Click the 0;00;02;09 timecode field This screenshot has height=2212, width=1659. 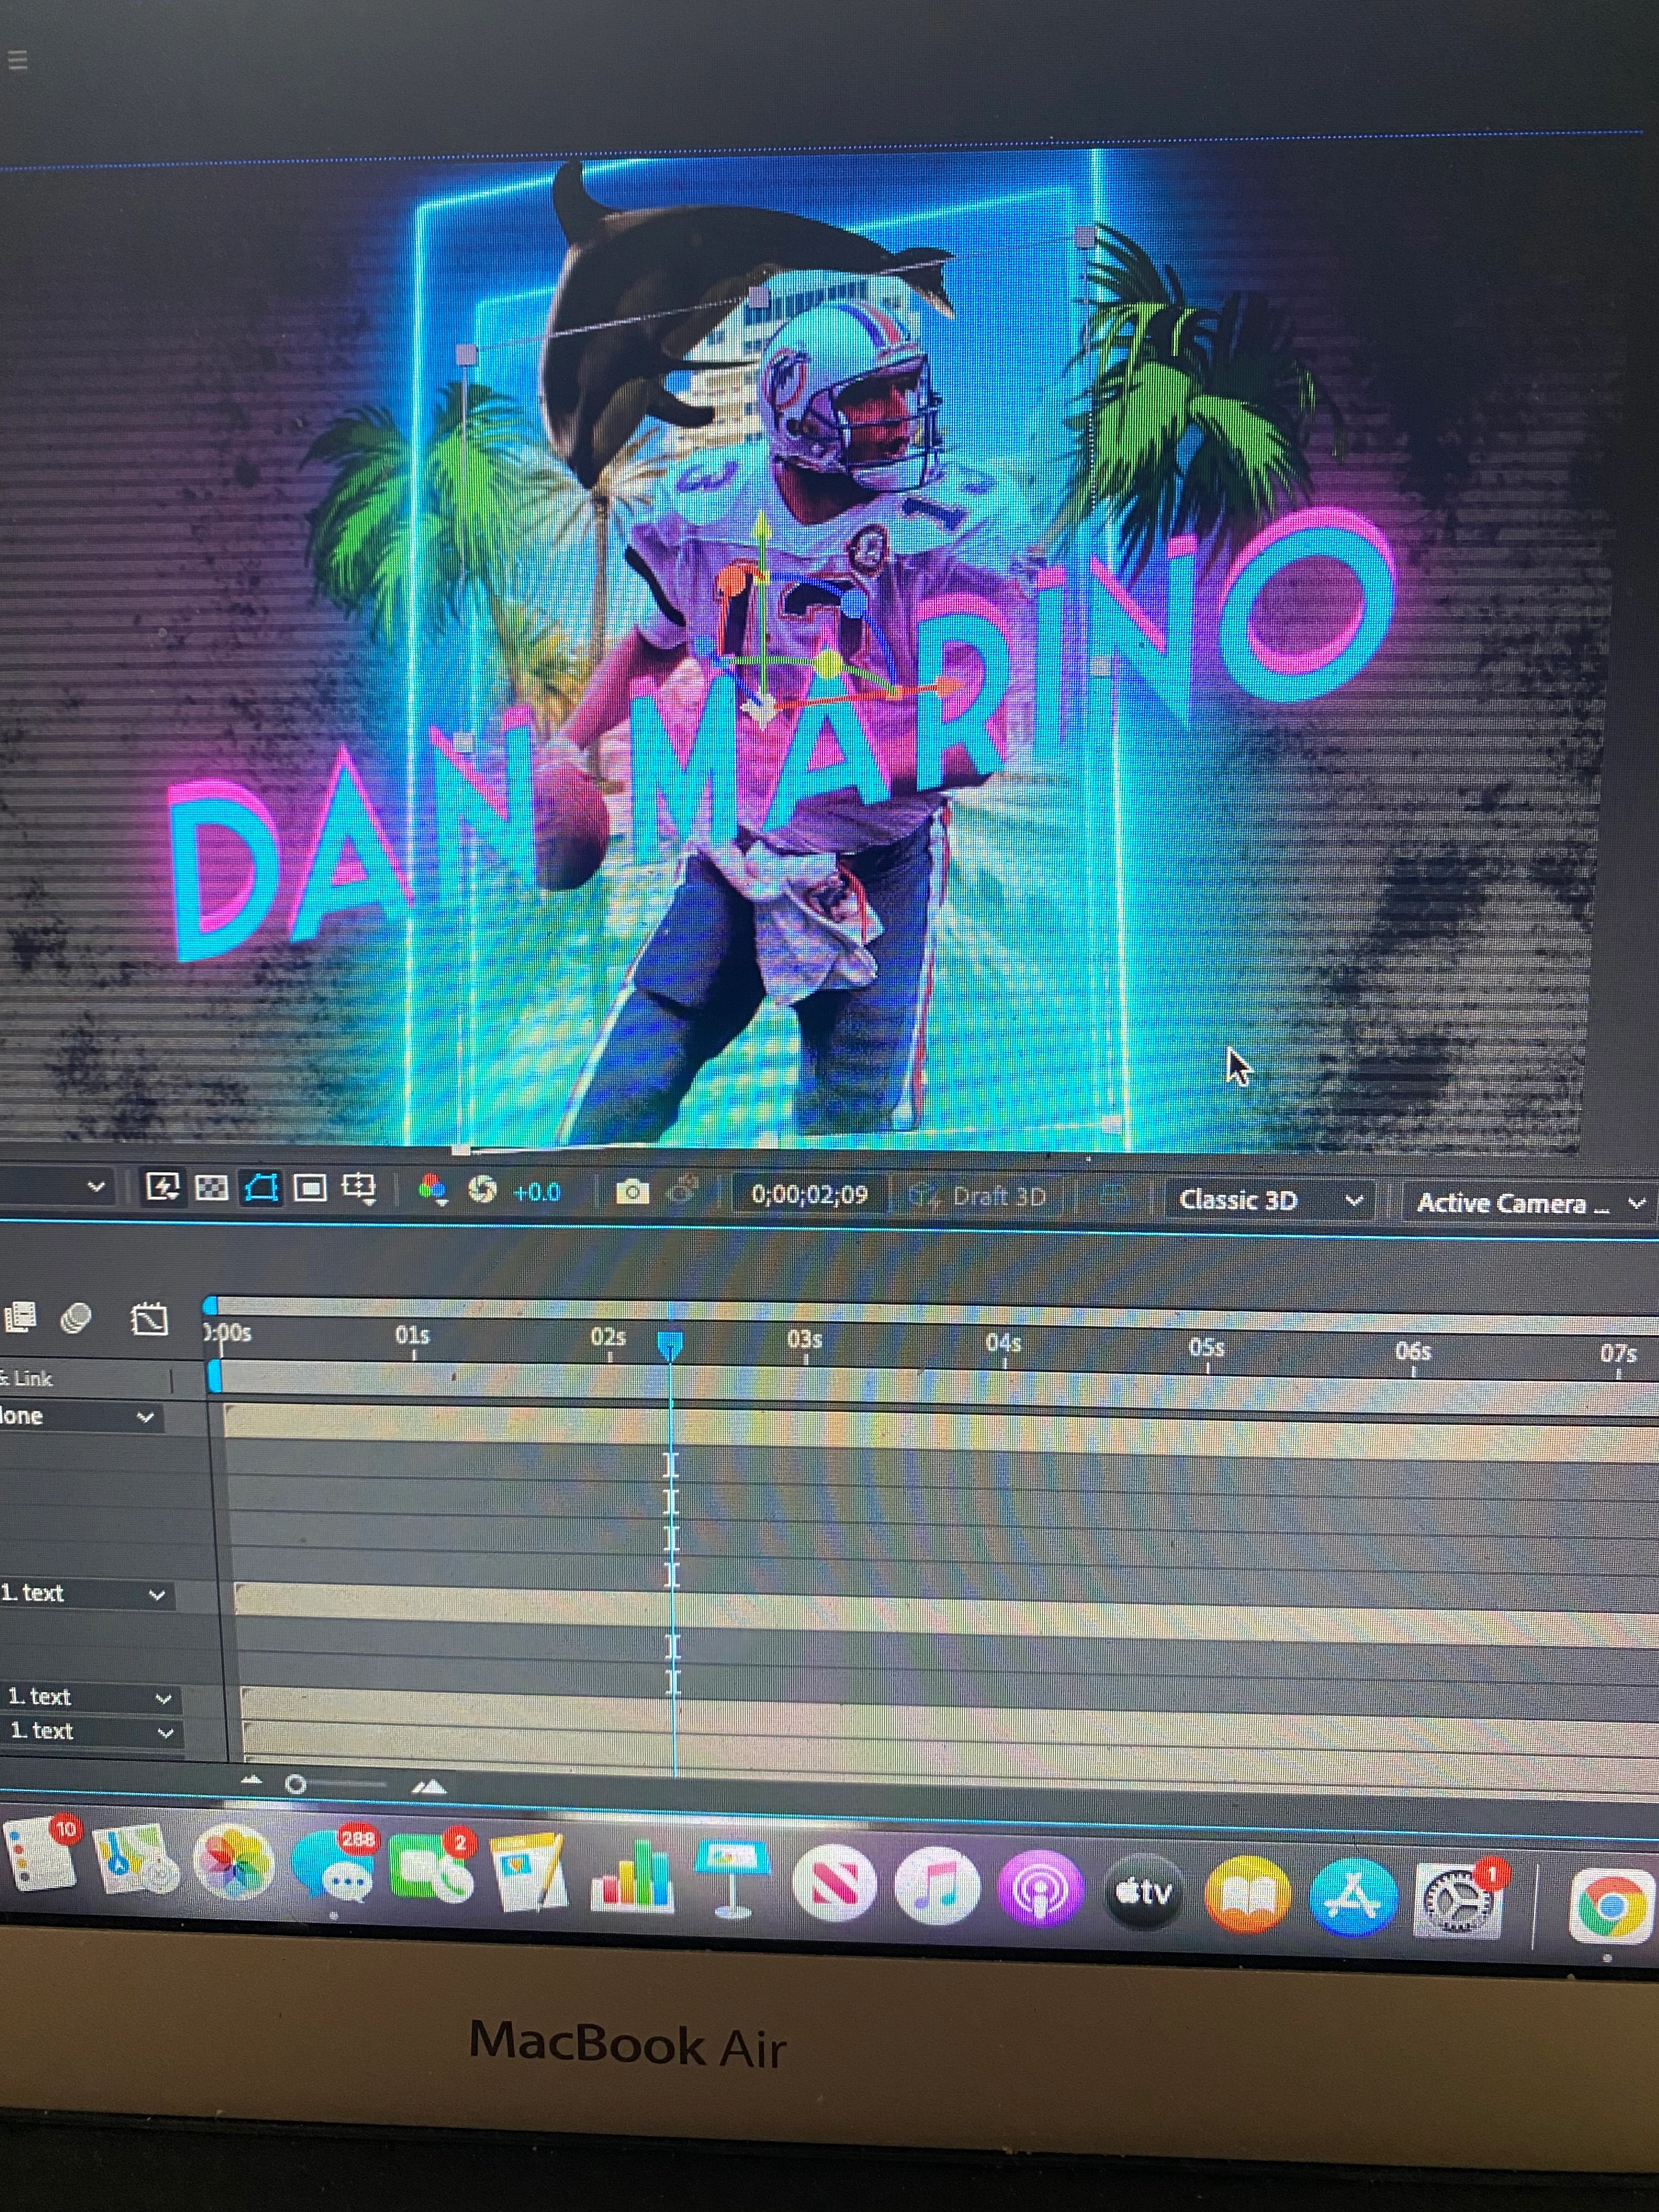[x=809, y=1194]
